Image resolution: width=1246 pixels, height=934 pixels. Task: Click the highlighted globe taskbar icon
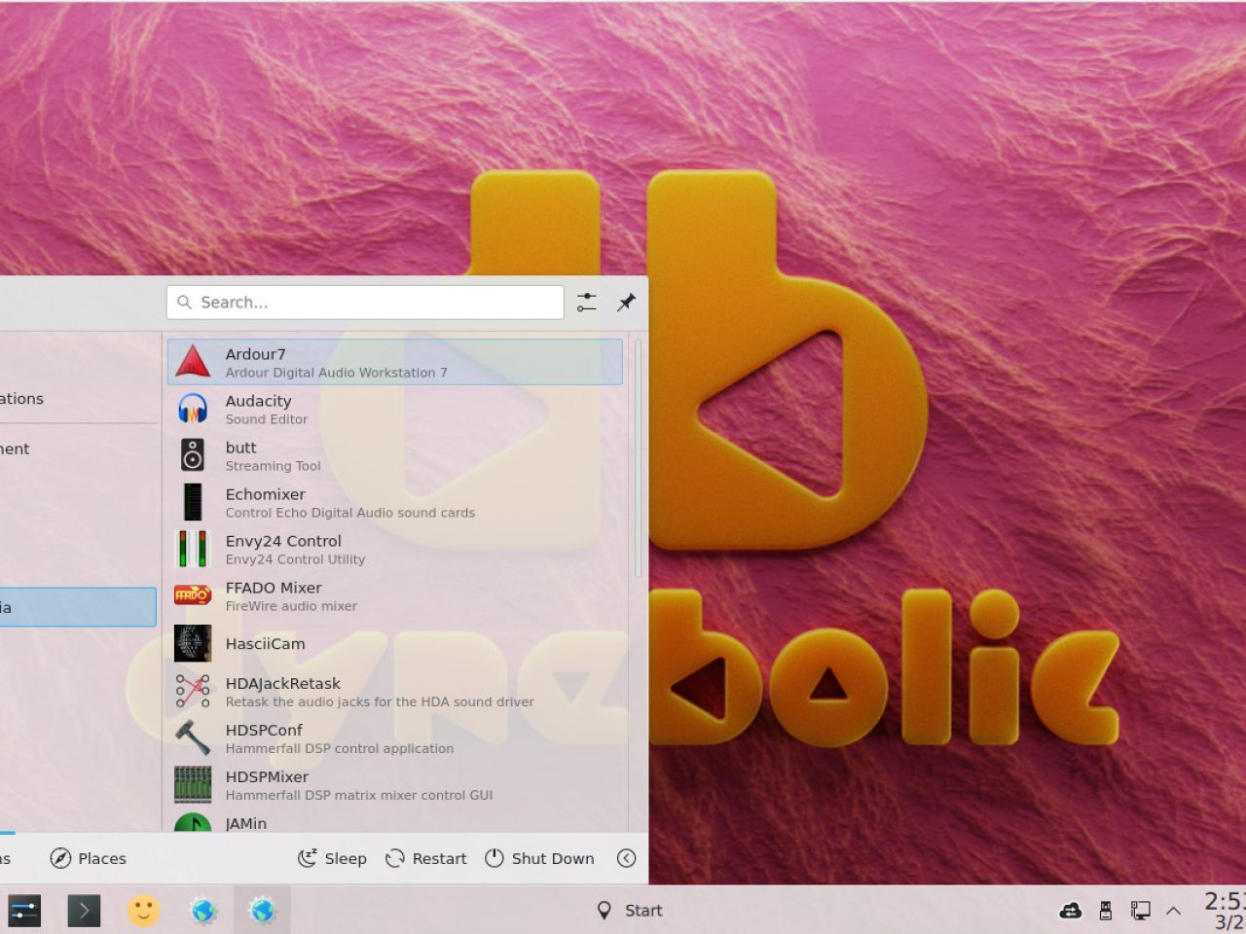[262, 911]
